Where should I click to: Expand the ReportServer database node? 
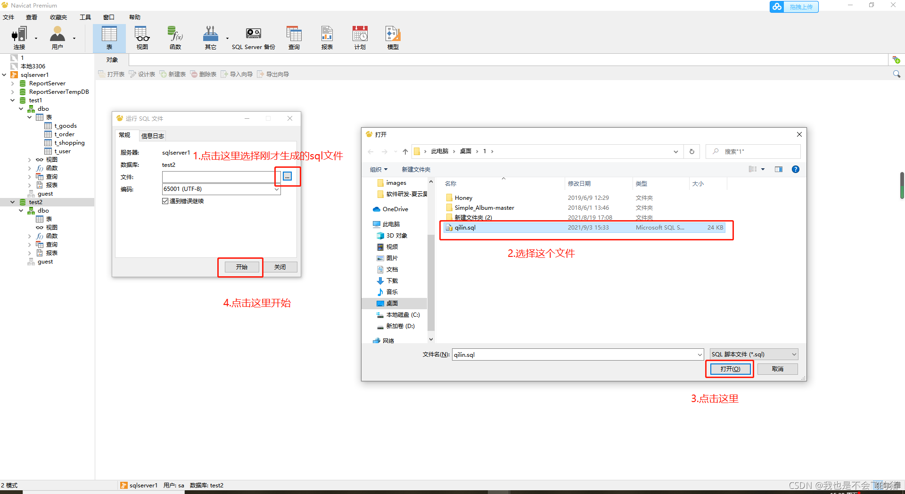pos(13,83)
